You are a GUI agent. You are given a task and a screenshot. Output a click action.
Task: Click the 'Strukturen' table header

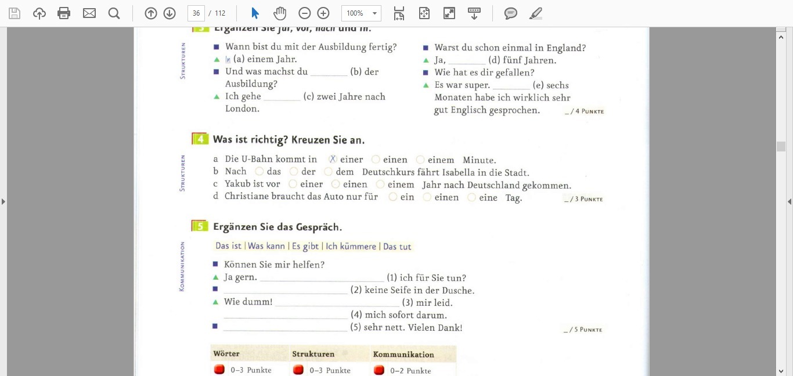(313, 354)
